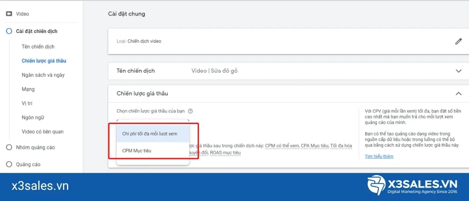Click the Tối đa hóa link text

click(x=341, y=146)
